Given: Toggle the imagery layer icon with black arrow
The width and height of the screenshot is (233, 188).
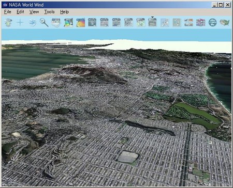Looking at the screenshot, I should 152,22.
